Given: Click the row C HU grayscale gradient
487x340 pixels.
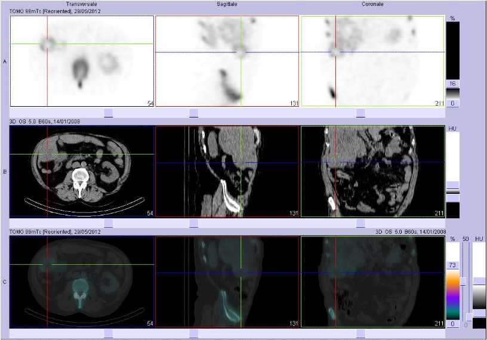Looking at the screenshot, I should pos(479,297).
